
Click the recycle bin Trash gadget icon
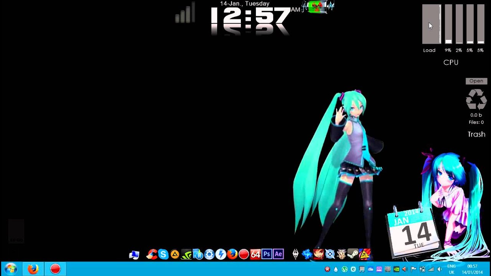coord(476,99)
